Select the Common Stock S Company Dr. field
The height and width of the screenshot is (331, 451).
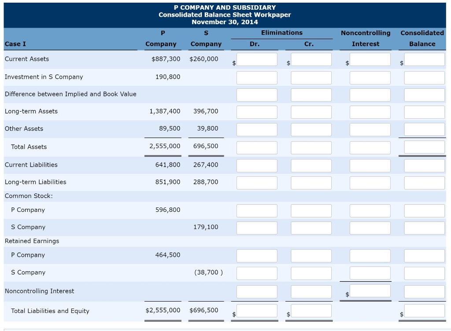click(257, 228)
